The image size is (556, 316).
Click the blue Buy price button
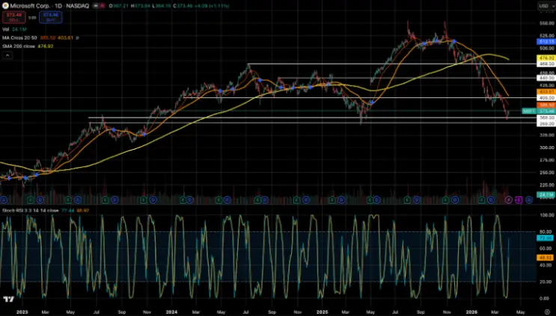click(x=51, y=14)
